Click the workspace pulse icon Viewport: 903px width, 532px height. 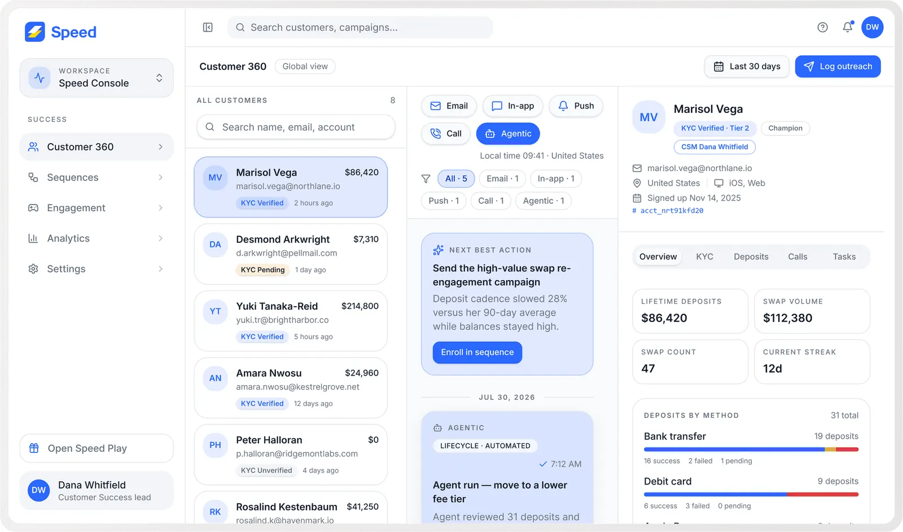pyautogui.click(x=40, y=78)
